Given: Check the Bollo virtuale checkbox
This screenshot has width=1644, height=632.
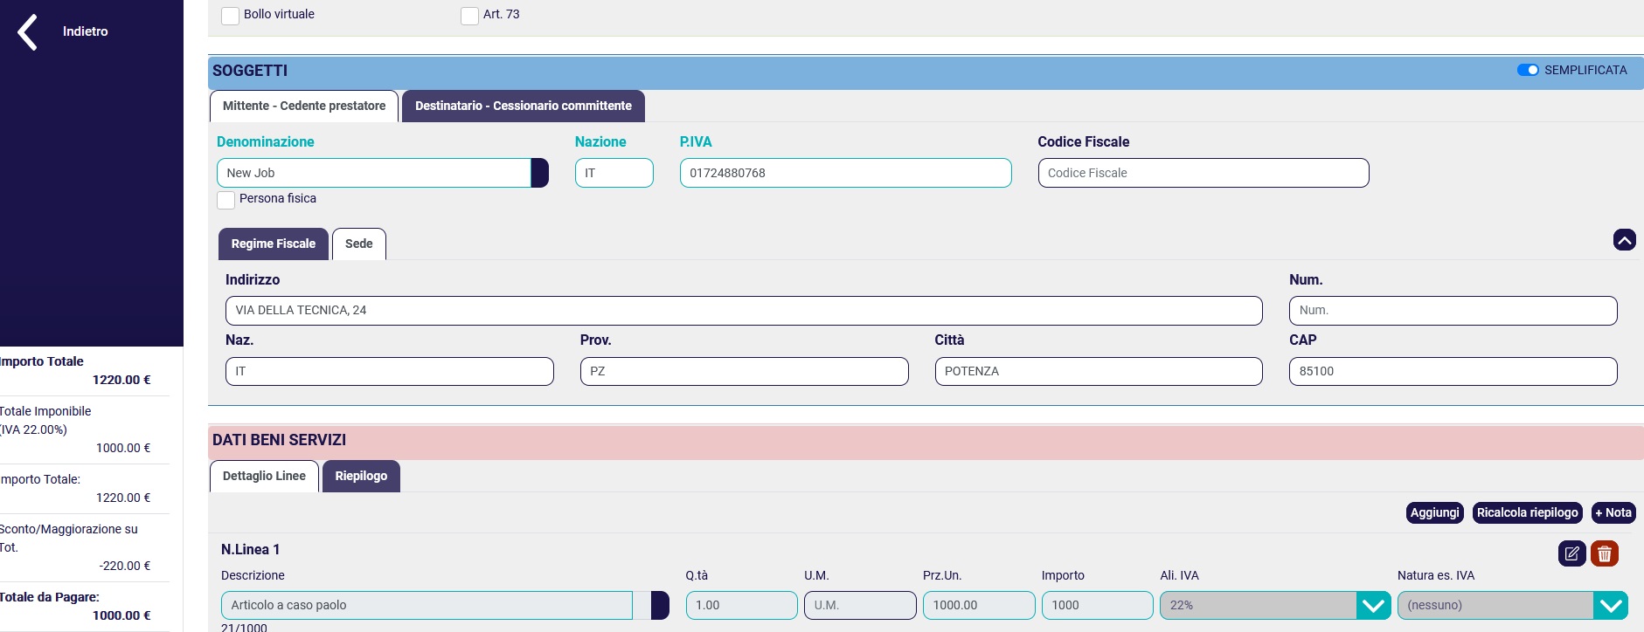Looking at the screenshot, I should tap(231, 16).
